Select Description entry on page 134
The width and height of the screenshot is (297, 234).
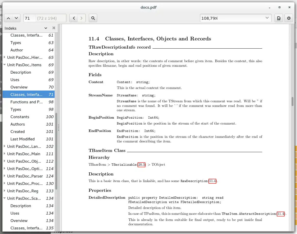point(29,206)
